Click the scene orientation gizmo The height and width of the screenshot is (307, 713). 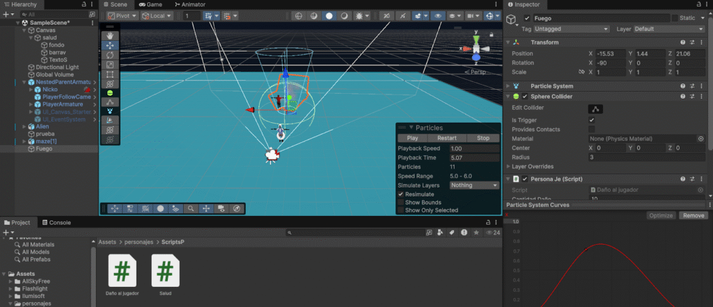[x=475, y=49]
